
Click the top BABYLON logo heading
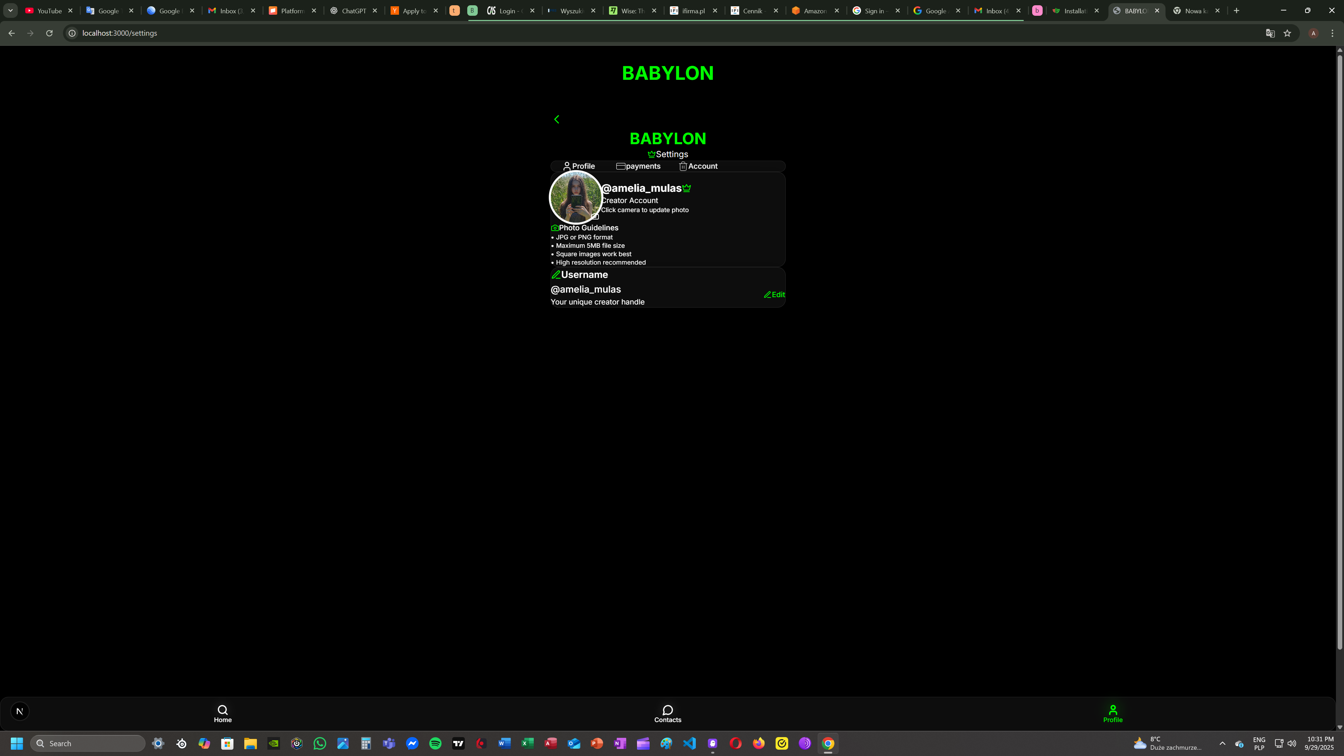click(x=667, y=73)
